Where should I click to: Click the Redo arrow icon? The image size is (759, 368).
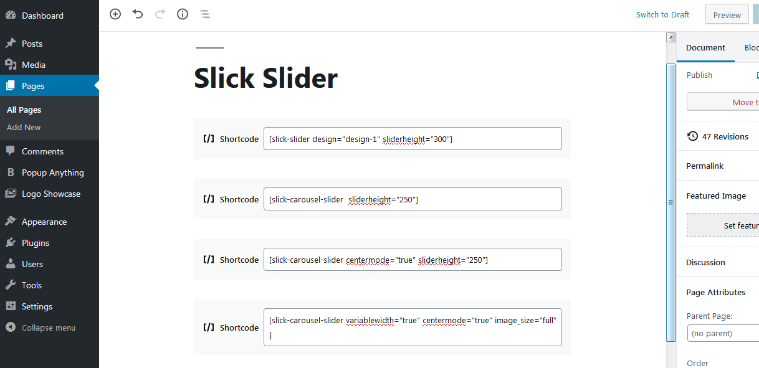[x=160, y=14]
